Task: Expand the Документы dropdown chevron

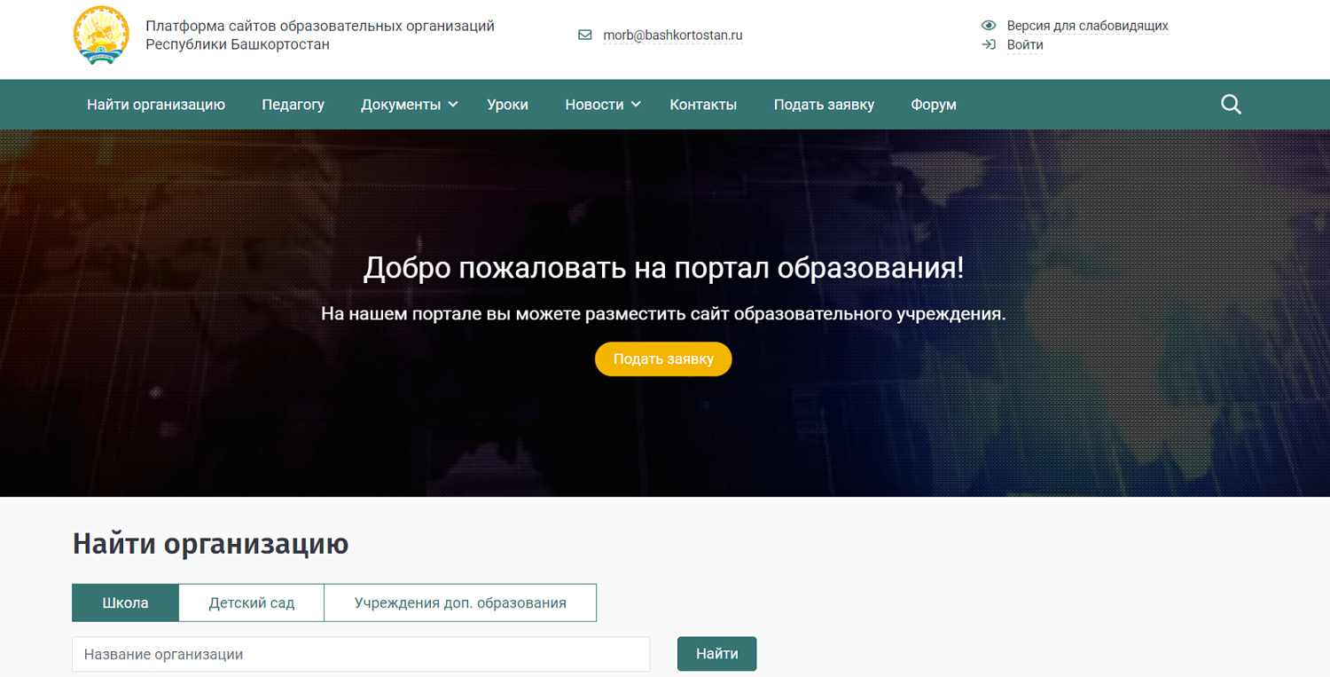Action: (453, 105)
